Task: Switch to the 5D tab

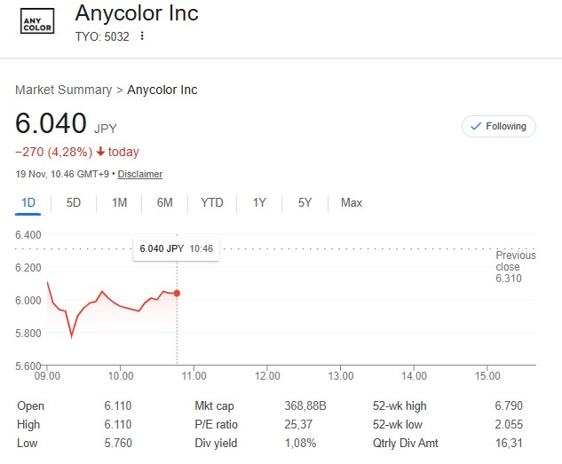Action: [x=74, y=202]
